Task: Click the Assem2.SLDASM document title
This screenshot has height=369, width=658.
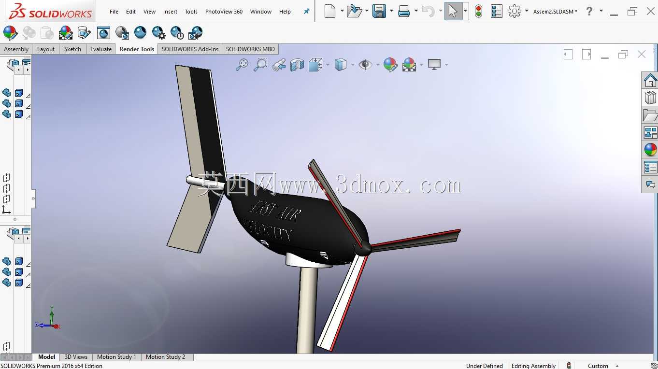Action: (x=555, y=12)
